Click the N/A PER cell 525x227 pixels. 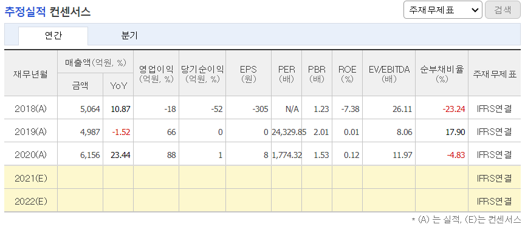(292, 109)
